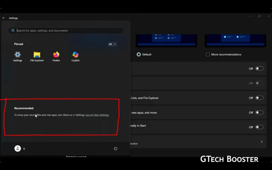Click the Settings window title
272x170 pixels.
click(x=13, y=18)
